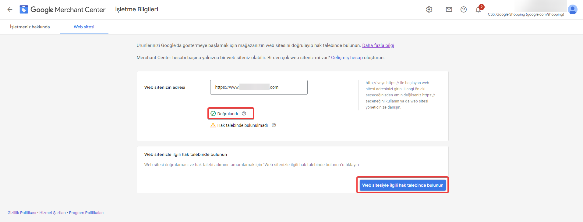Click the CSS: Google Shopping label
The width and height of the screenshot is (583, 222).
[x=526, y=14]
